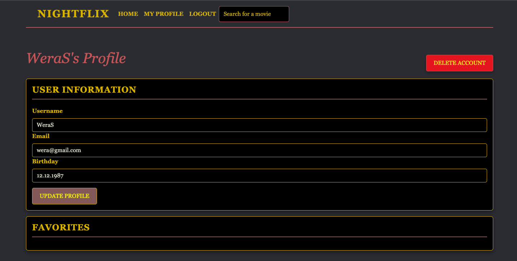Click the USER INFORMATION heading
This screenshot has width=517, height=261.
pos(84,90)
